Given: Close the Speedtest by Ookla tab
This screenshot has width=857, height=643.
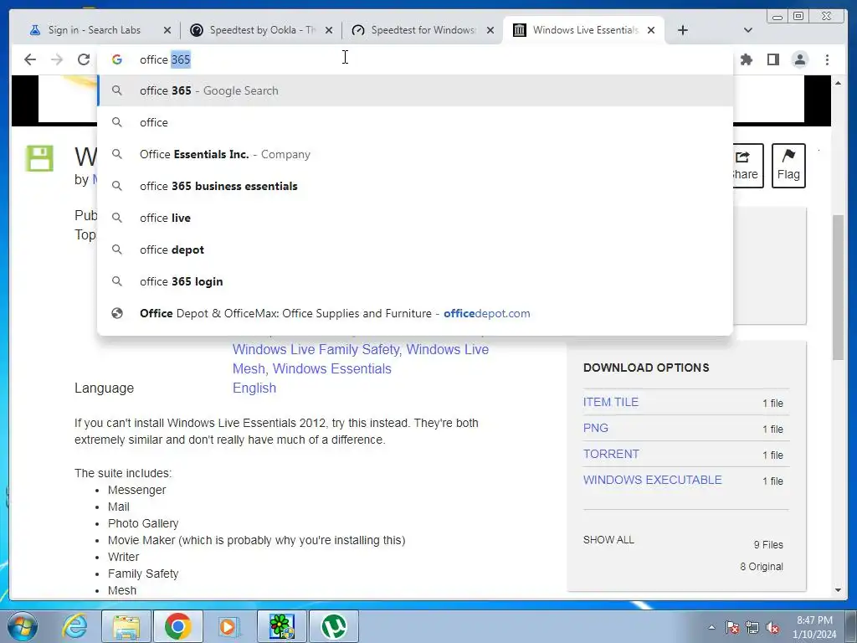Looking at the screenshot, I should 328,30.
